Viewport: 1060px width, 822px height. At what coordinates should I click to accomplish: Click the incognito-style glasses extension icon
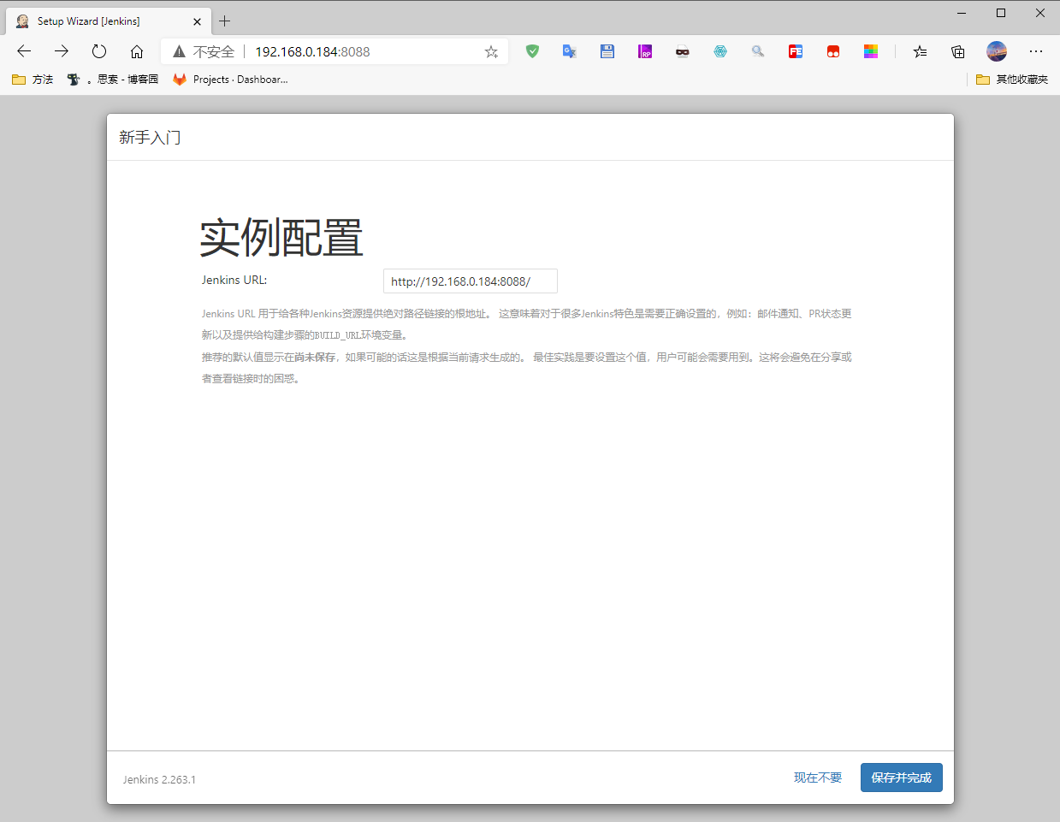pyautogui.click(x=683, y=51)
